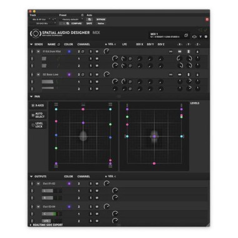The width and height of the screenshot is (238, 238).
Task: Click the Y-axis spread icon on Kick send row
Action: click(x=189, y=51)
